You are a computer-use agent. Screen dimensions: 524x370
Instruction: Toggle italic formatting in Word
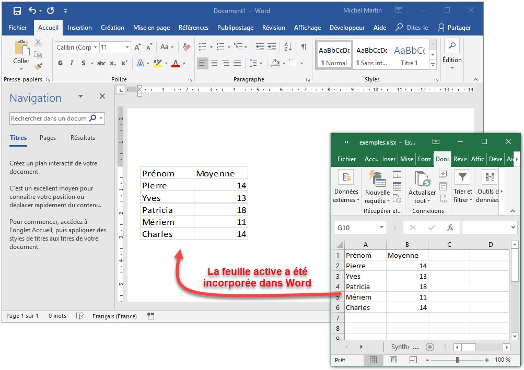coord(72,63)
